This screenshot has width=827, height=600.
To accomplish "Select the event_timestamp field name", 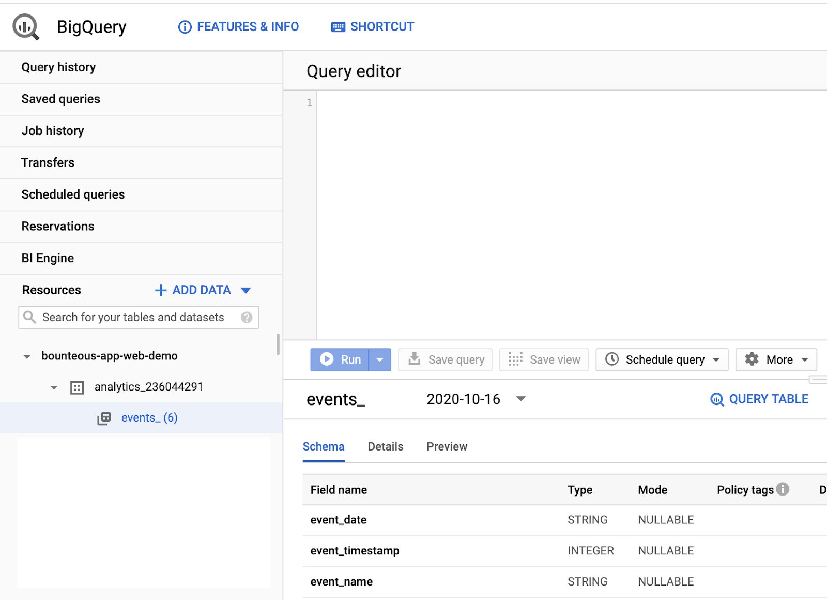I will pyautogui.click(x=355, y=551).
